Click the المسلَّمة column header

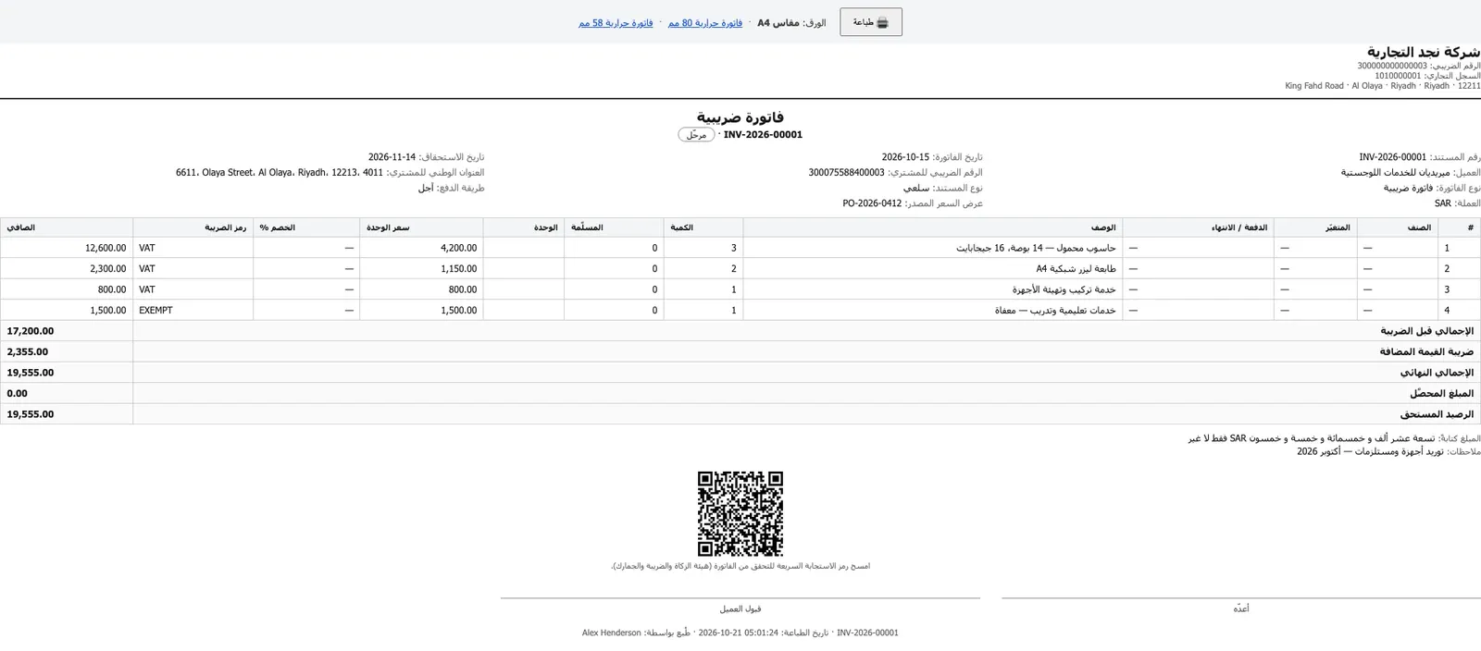(614, 227)
